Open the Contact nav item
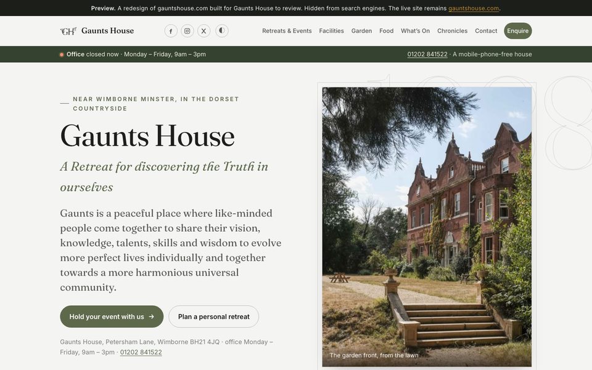Image resolution: width=592 pixels, height=370 pixels. (486, 31)
